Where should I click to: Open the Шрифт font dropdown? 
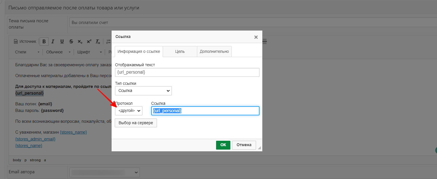[x=89, y=52]
